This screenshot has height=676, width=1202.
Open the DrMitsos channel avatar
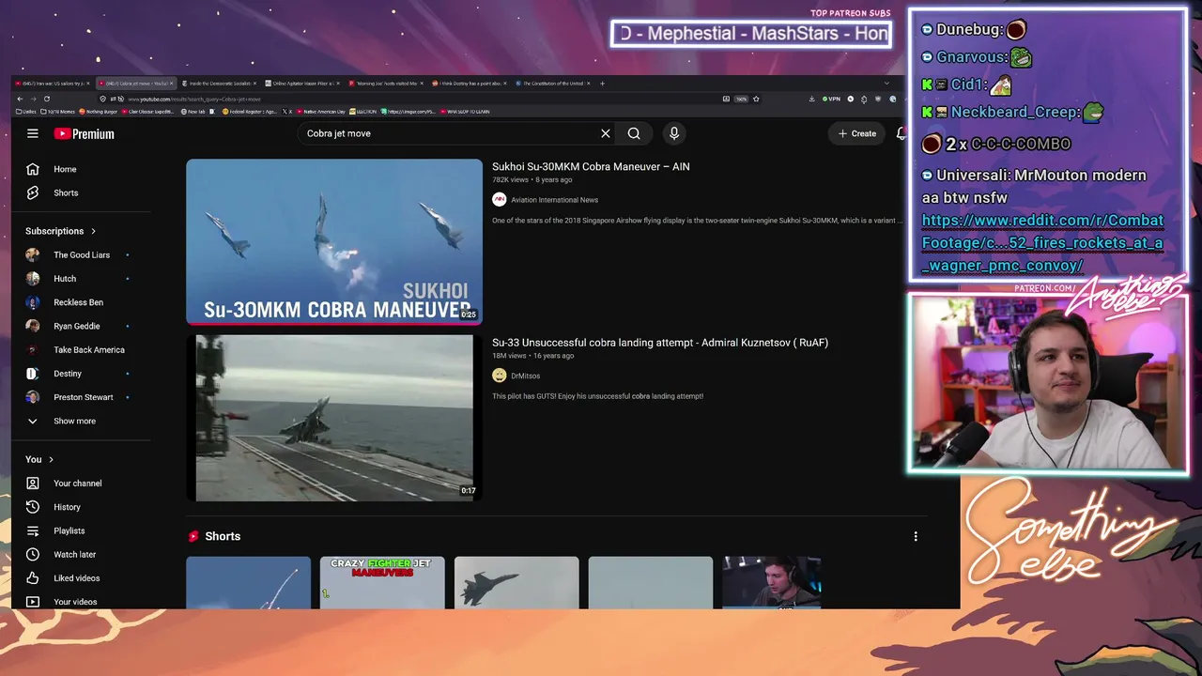pyautogui.click(x=500, y=376)
